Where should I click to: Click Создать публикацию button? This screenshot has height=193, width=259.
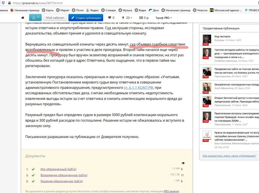pyautogui.click(x=86, y=18)
